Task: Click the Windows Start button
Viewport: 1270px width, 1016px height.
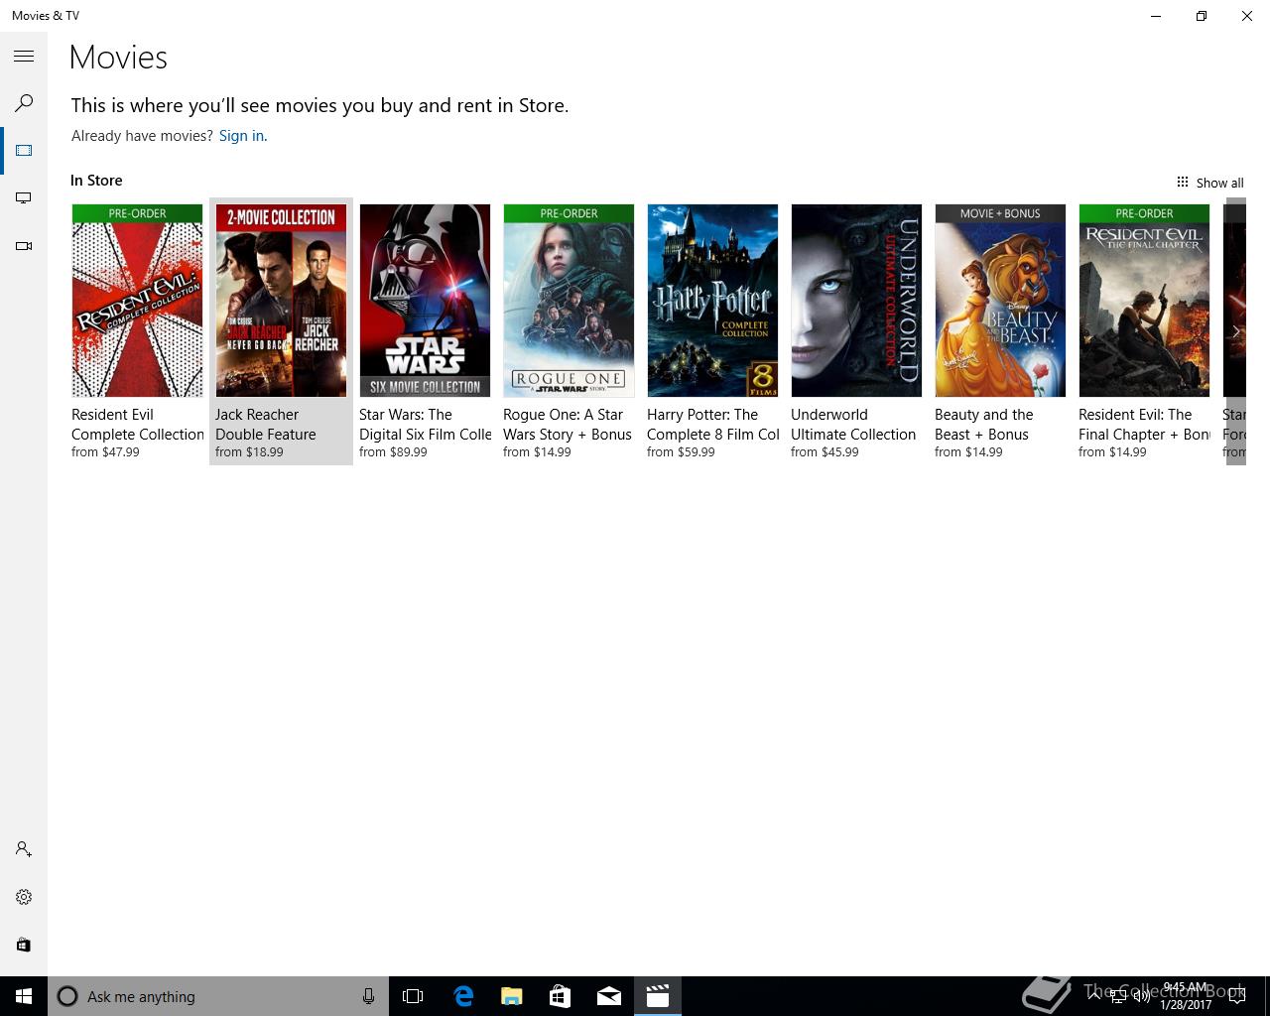Action: [24, 996]
